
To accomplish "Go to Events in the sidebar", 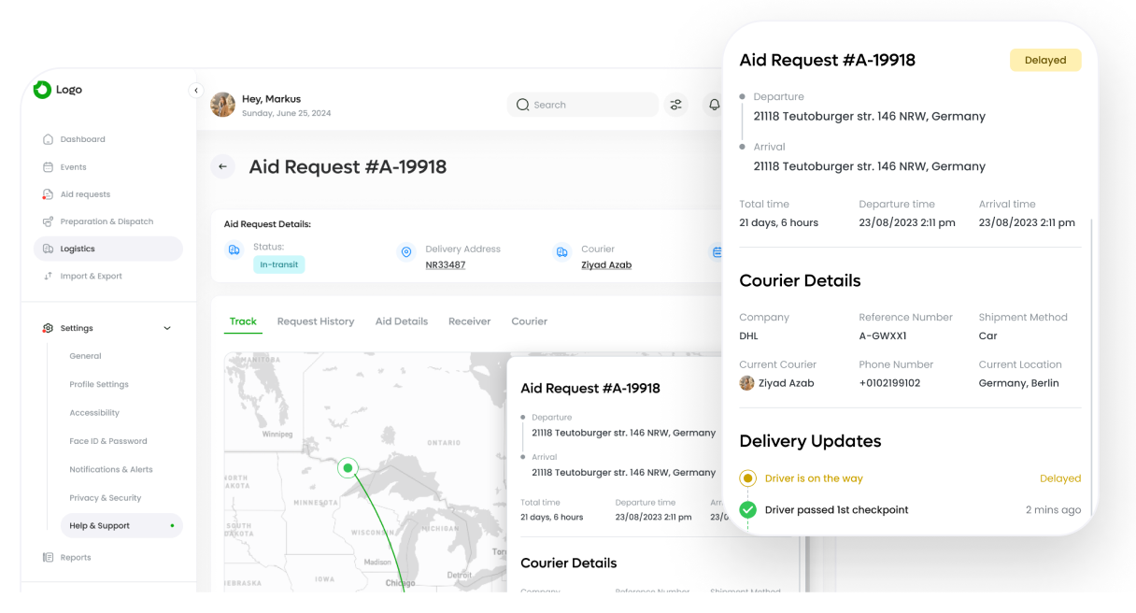I will tap(73, 167).
